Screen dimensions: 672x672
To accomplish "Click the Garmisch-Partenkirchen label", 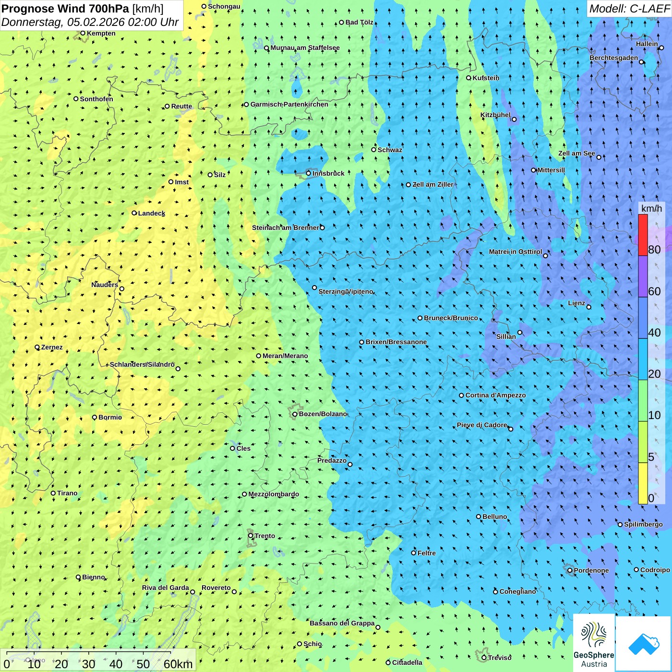I will (x=289, y=104).
